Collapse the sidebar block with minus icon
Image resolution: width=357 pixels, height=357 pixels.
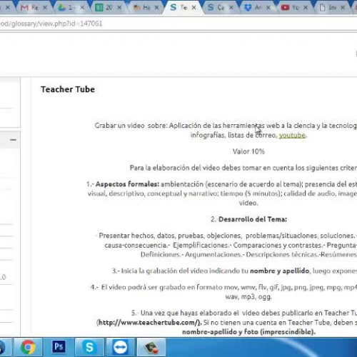14,140
